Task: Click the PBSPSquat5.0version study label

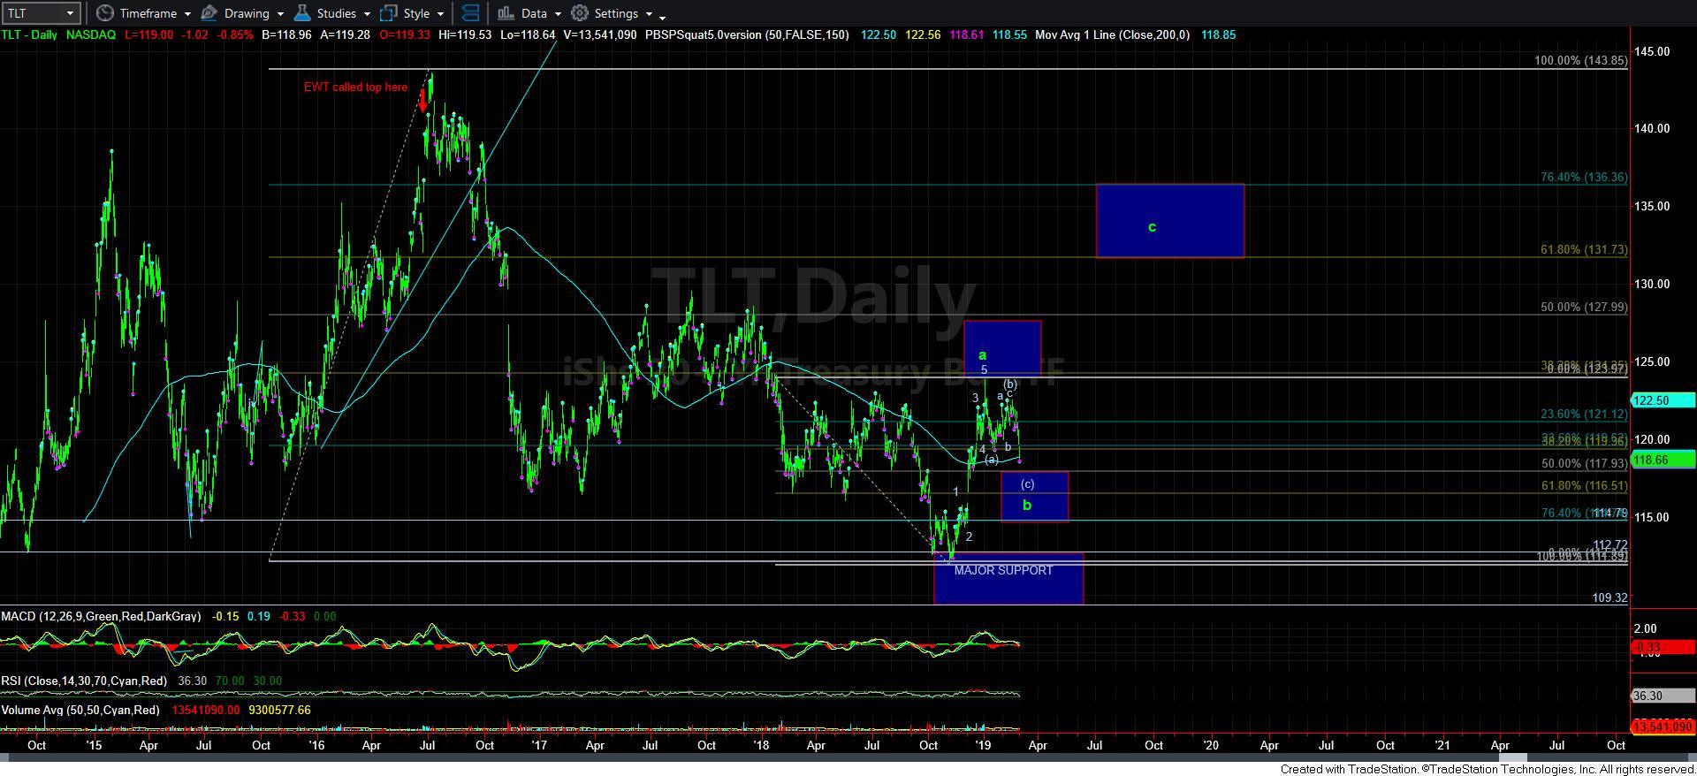Action: (x=747, y=34)
